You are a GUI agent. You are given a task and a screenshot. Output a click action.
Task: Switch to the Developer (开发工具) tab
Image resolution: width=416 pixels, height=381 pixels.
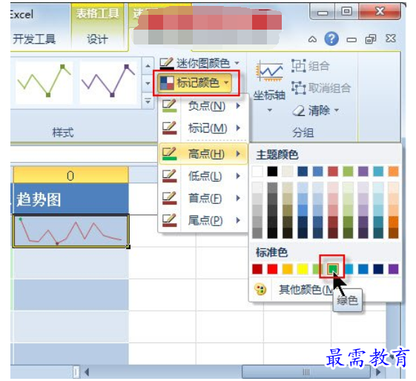tap(34, 39)
